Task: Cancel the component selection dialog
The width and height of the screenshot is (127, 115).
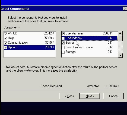Action: 113,96
